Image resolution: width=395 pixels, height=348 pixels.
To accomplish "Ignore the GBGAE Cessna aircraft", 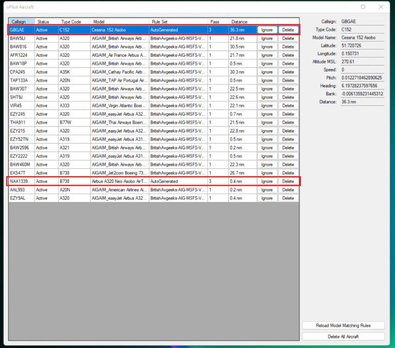I will point(267,30).
